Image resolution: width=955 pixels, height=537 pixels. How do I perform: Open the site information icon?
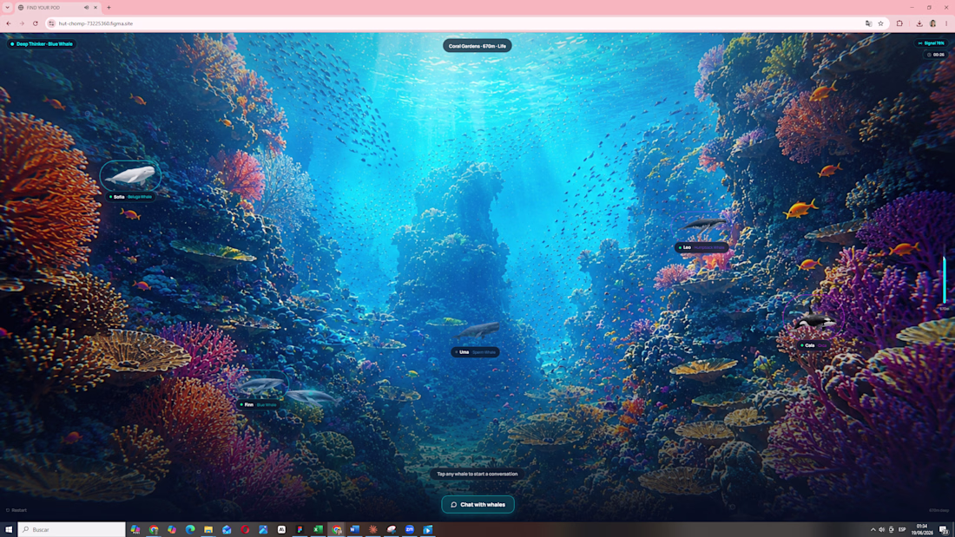52,23
